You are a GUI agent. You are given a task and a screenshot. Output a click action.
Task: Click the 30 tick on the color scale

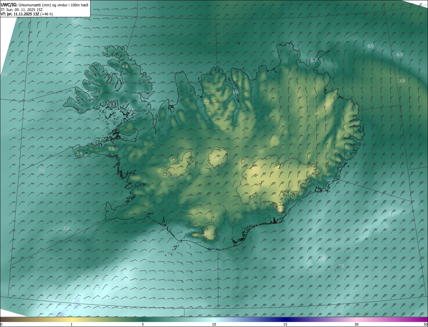(x=356, y=324)
